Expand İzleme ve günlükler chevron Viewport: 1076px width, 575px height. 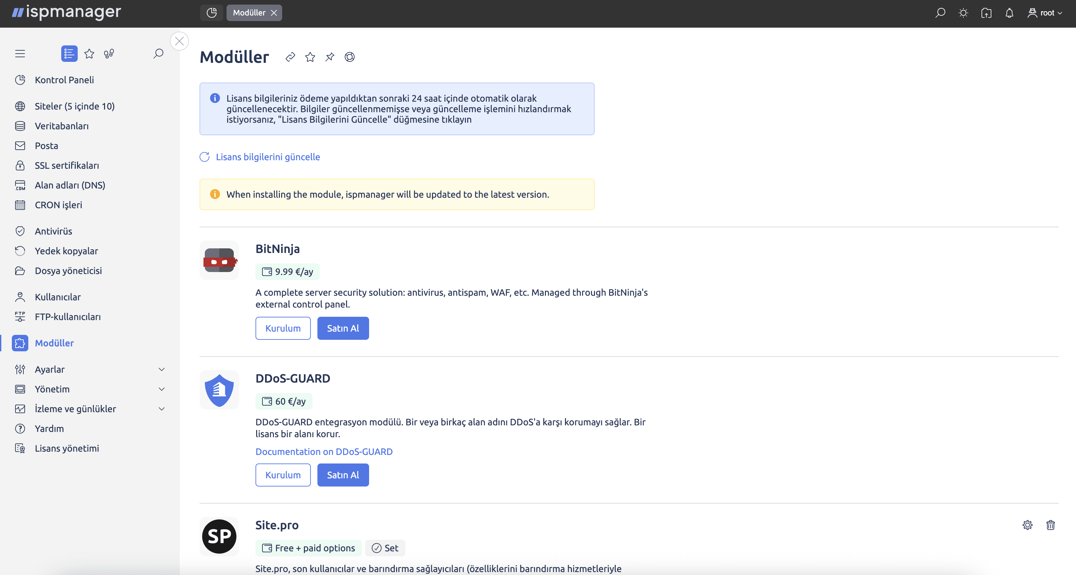(x=162, y=409)
